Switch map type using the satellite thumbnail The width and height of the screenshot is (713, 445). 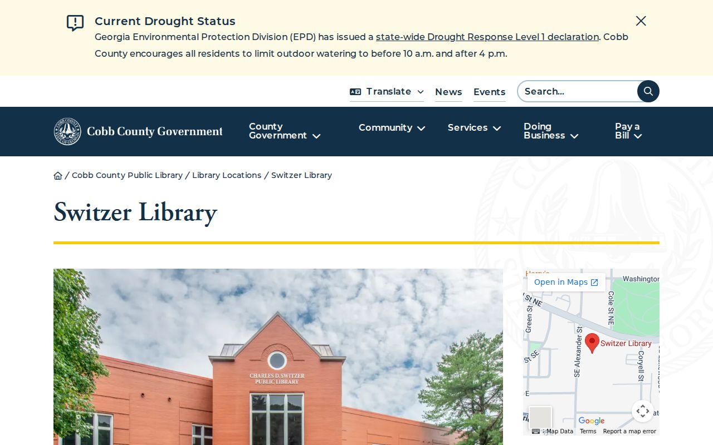click(540, 417)
